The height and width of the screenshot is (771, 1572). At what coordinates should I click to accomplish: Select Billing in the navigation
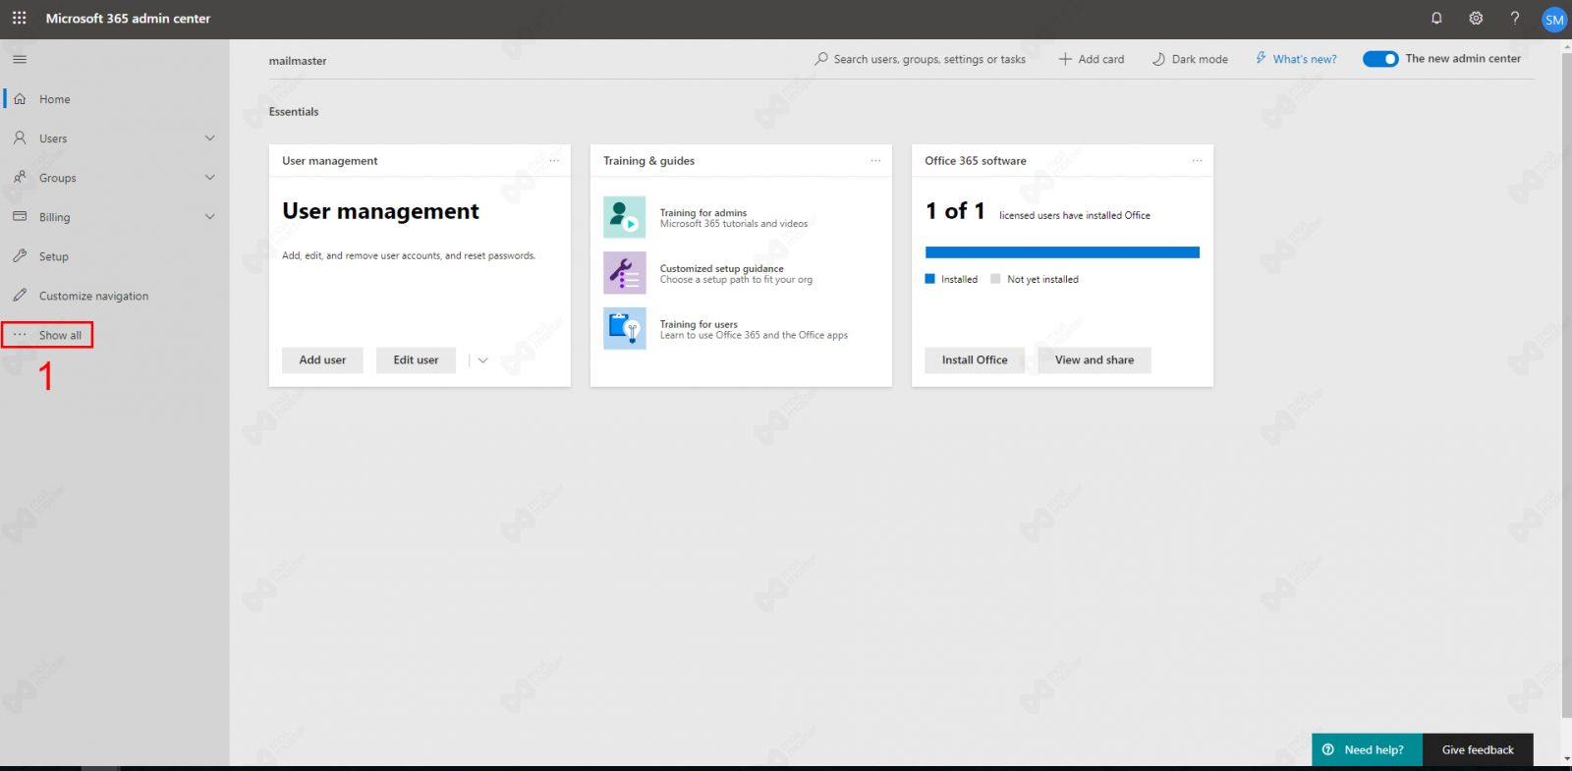point(115,217)
